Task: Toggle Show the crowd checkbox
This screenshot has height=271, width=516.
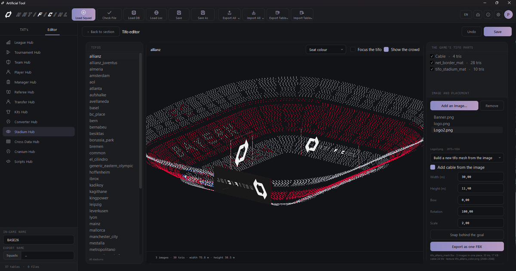Action: [386, 49]
